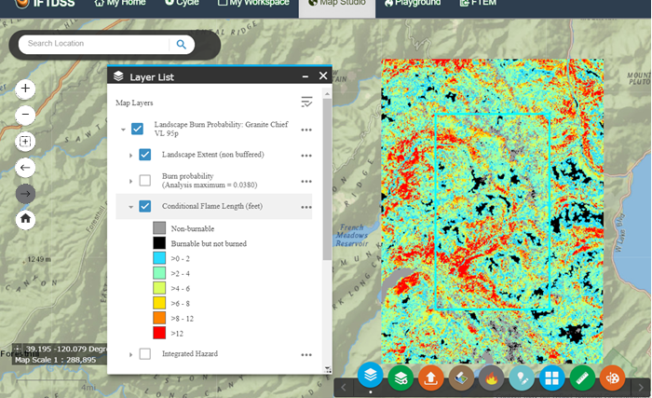The image size is (652, 398).
Task: Collapse the Conditional Flame Length legend
Action: [129, 207]
